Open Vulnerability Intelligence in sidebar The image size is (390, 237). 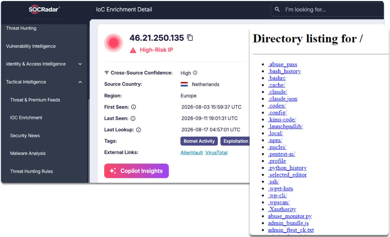tap(31, 46)
